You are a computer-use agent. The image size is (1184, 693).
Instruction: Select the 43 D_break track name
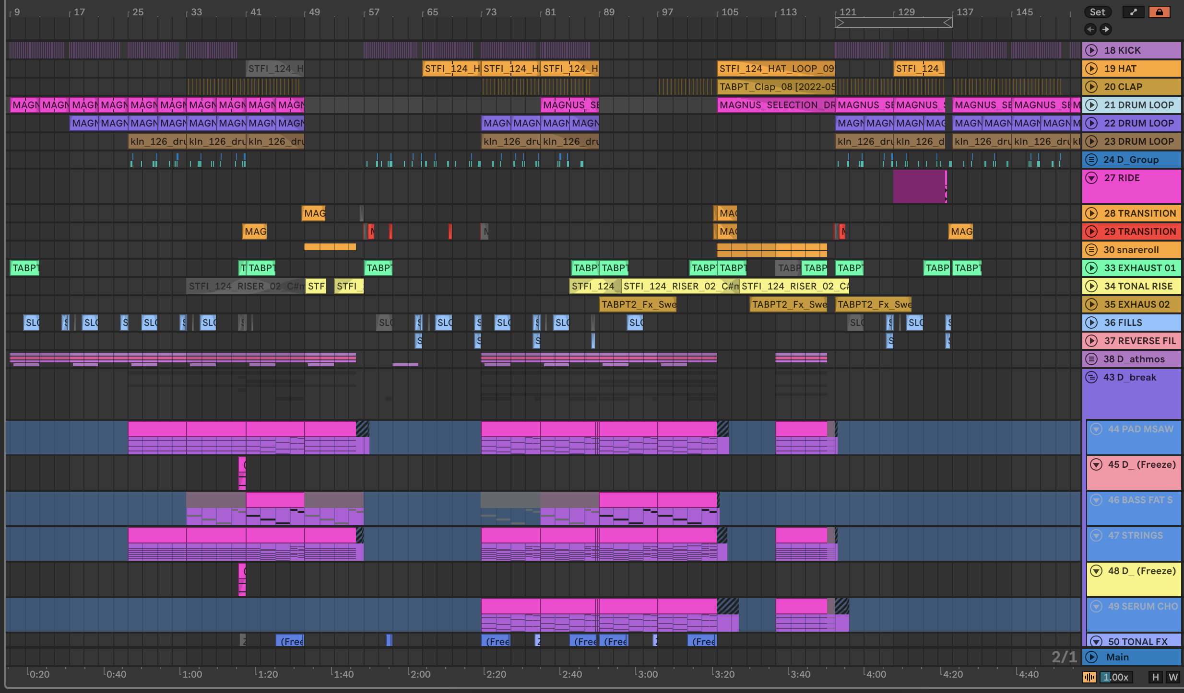pyautogui.click(x=1130, y=377)
